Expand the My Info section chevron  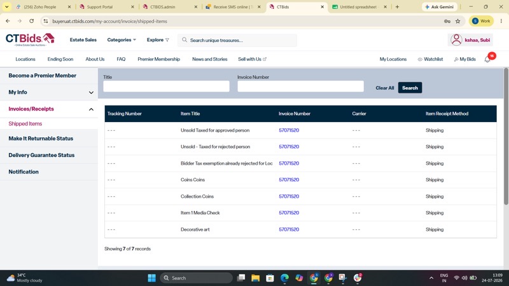pyautogui.click(x=91, y=92)
